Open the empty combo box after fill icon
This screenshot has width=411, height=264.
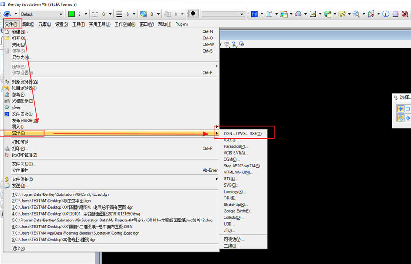click(x=223, y=14)
